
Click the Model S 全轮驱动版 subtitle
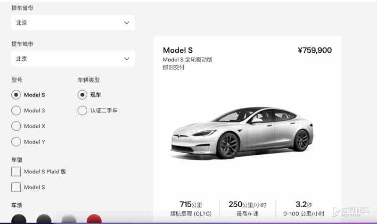pos(188,60)
